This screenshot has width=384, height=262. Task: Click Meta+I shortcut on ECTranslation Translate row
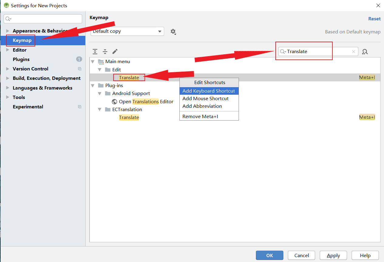367,117
